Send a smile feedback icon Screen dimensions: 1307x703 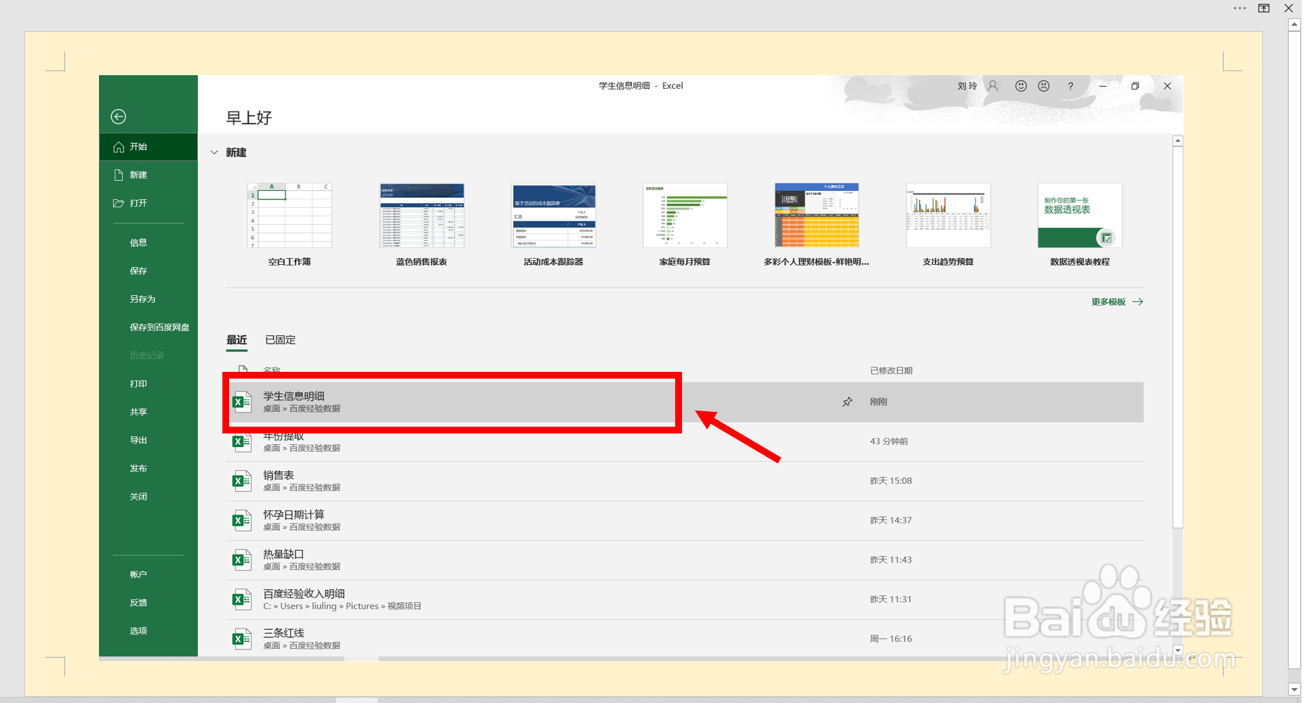click(1021, 86)
